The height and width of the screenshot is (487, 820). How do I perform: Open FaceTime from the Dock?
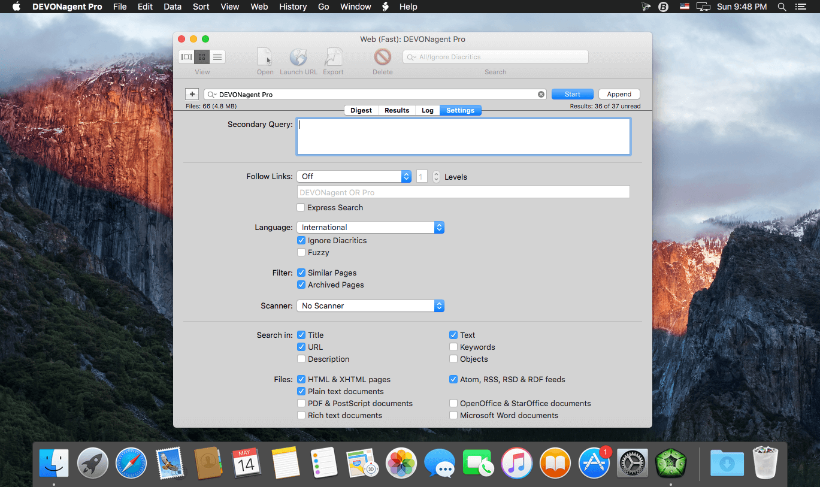(478, 463)
